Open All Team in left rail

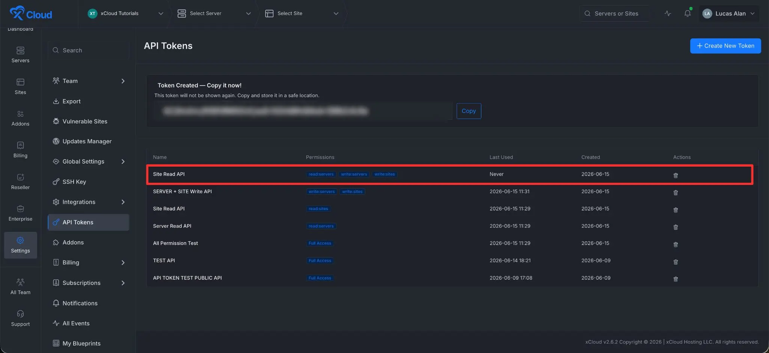[x=20, y=287]
